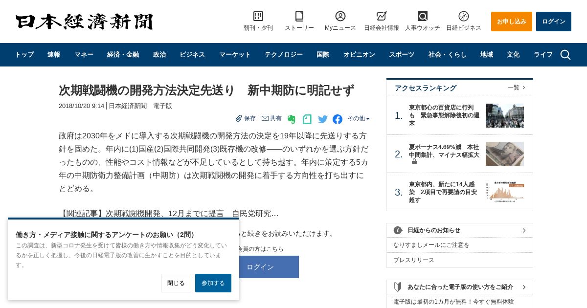Open the ストーリー book icon
The width and height of the screenshot is (587, 308).
[299, 16]
